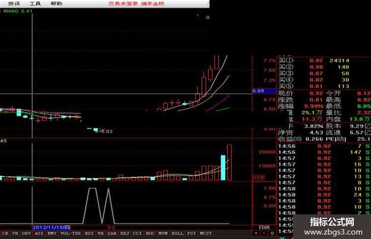Click the 买② bid row price 8.90
Image resolution: width=371 pixels, height=239 pixels.
(316, 67)
